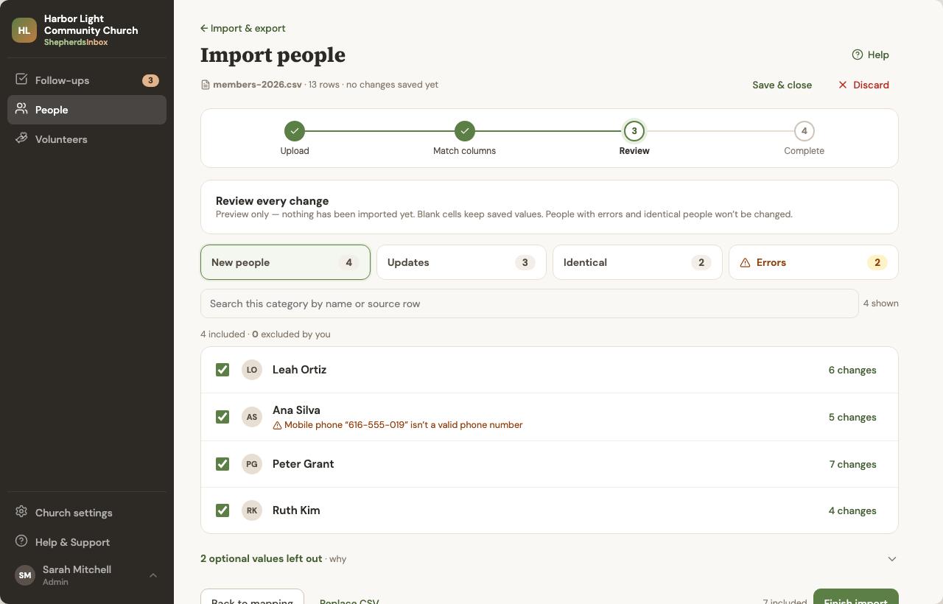Show Peter Grant's 7 changes

[x=852, y=464]
